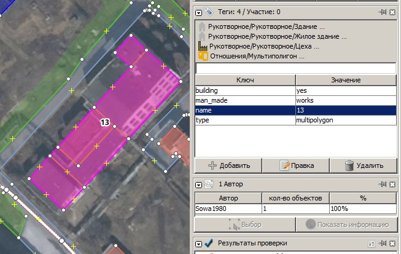Click the tag filter input field
The height and width of the screenshot is (254, 401).
point(295,68)
